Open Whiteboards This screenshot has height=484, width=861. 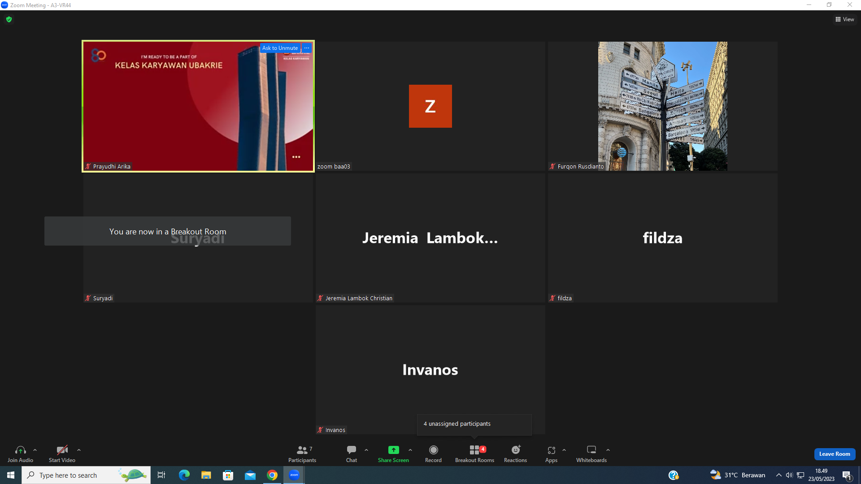point(591,454)
